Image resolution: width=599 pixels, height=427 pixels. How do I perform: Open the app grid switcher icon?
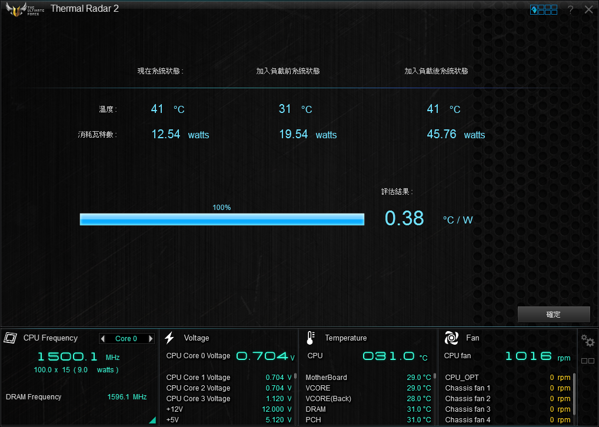pos(544,9)
